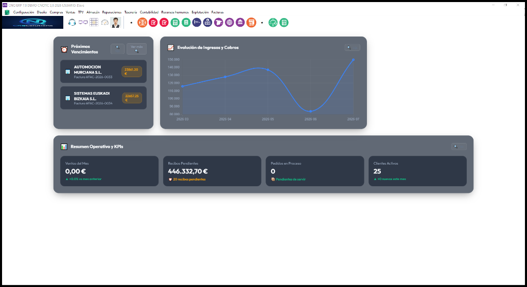This screenshot has height=287, width=527.
Task: Click '+0.0% vs mes anterior' text
Action: (x=85, y=179)
